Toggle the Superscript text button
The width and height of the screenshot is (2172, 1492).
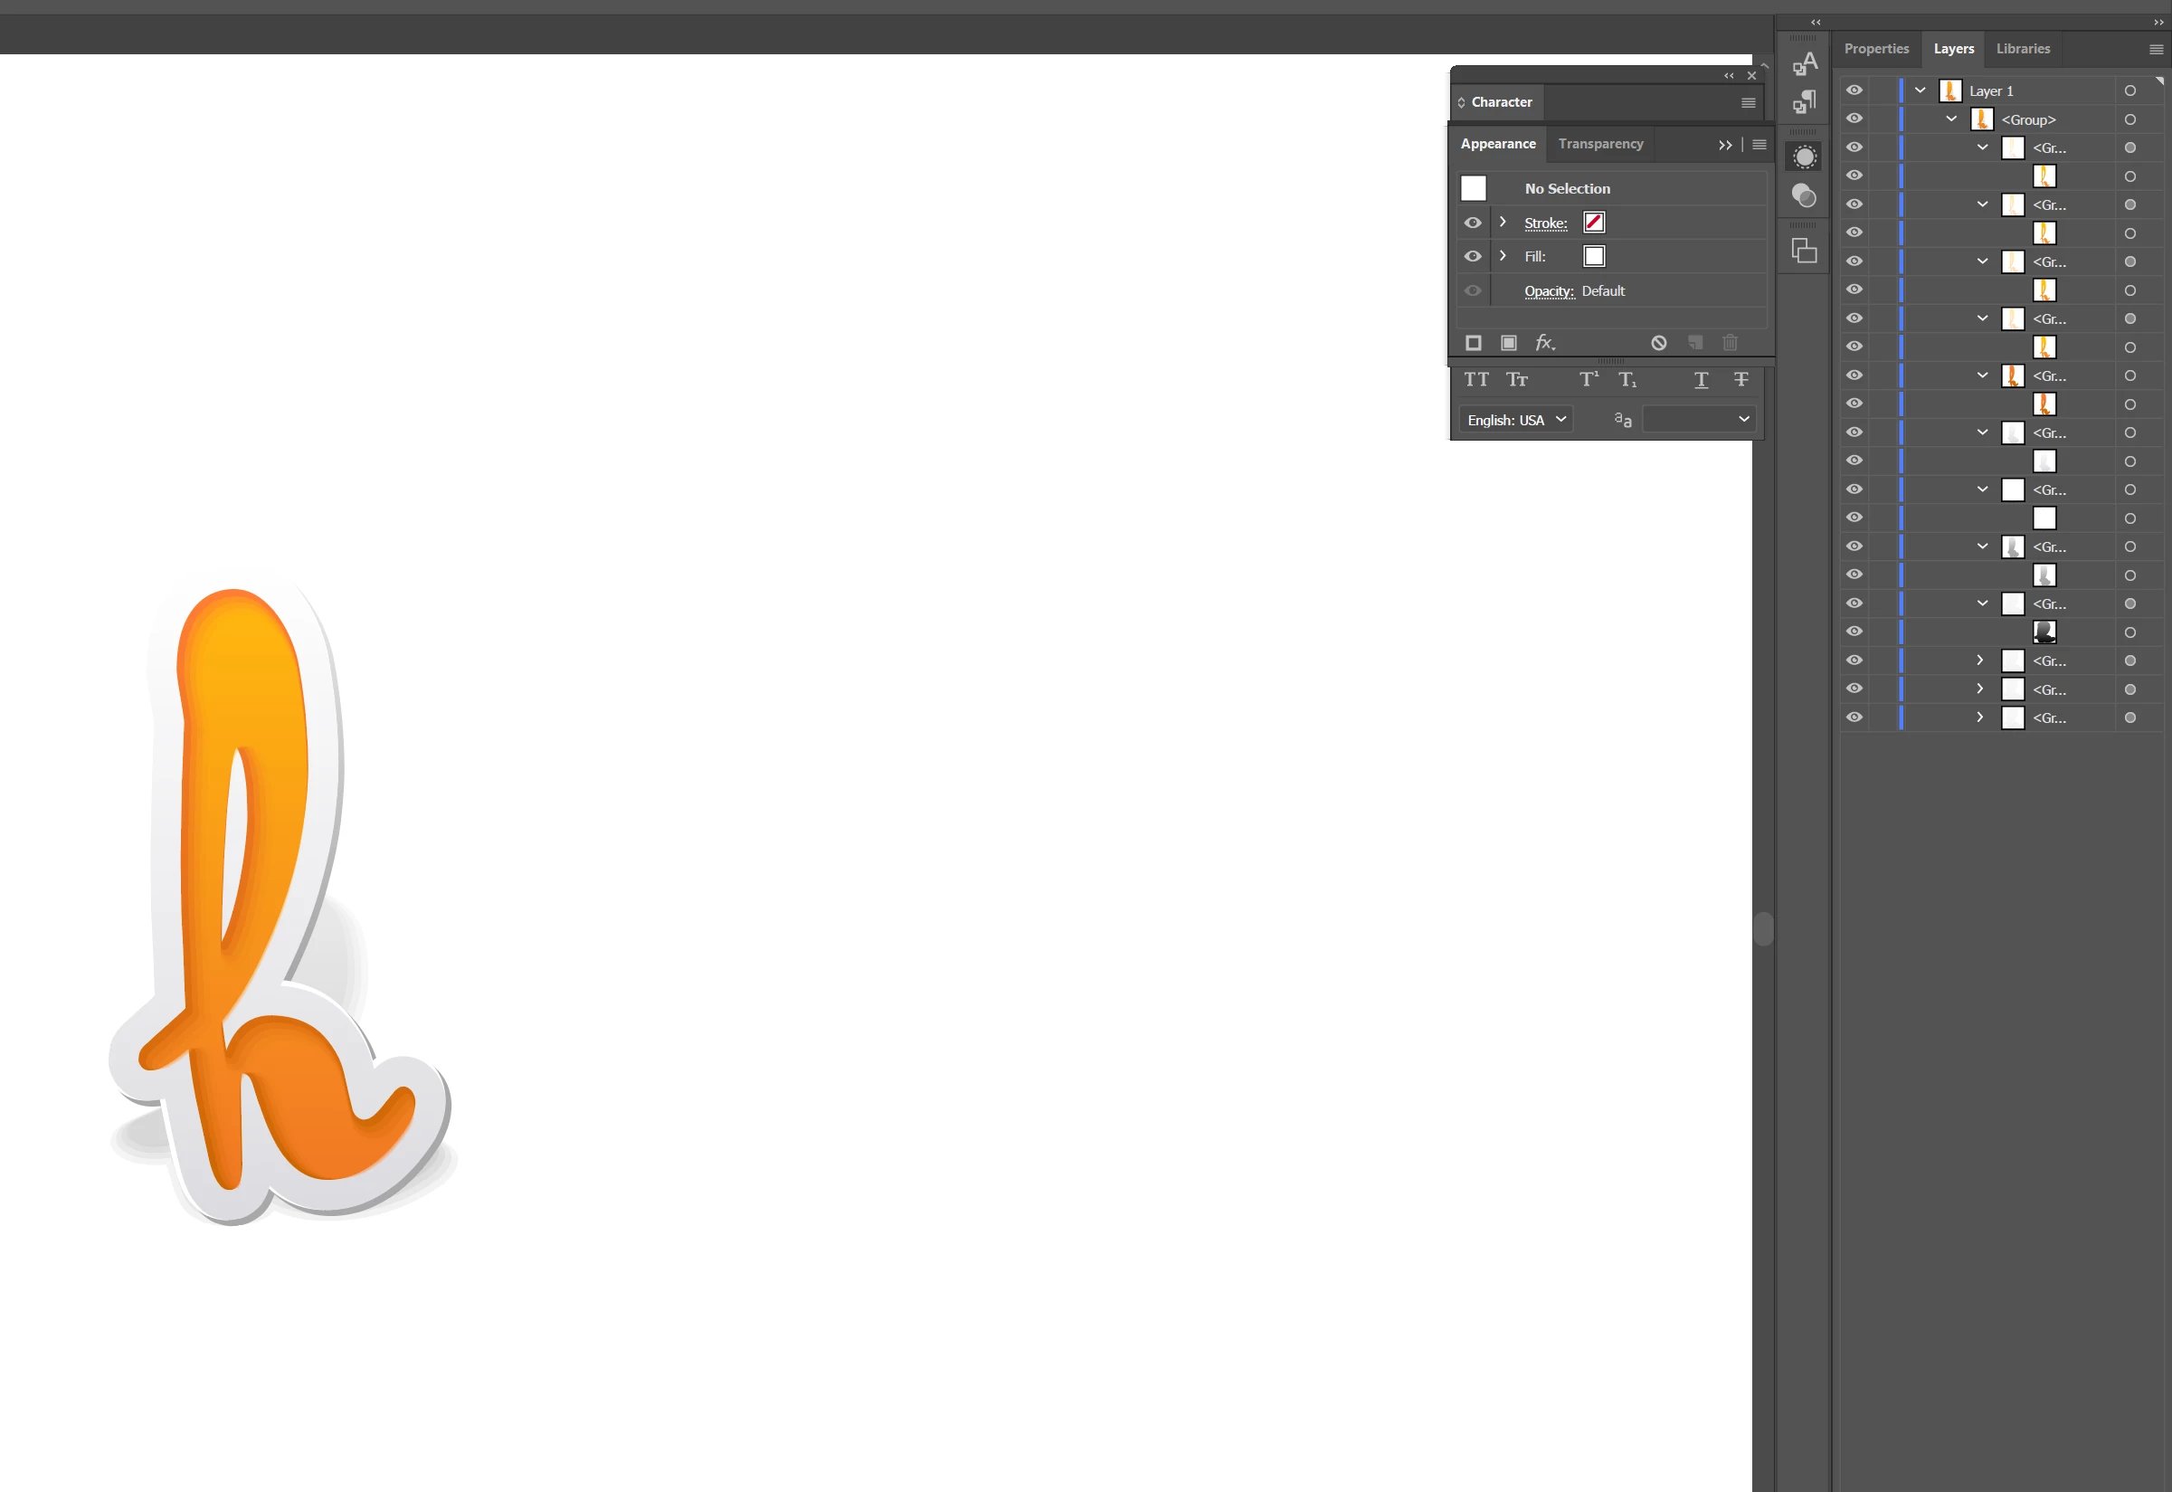click(1589, 379)
